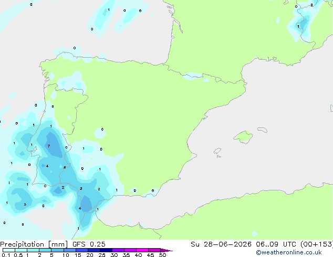The height and width of the screenshot is (257, 333).
Task: Click the legend label '10'
Action: pyautogui.click(x=66, y=255)
